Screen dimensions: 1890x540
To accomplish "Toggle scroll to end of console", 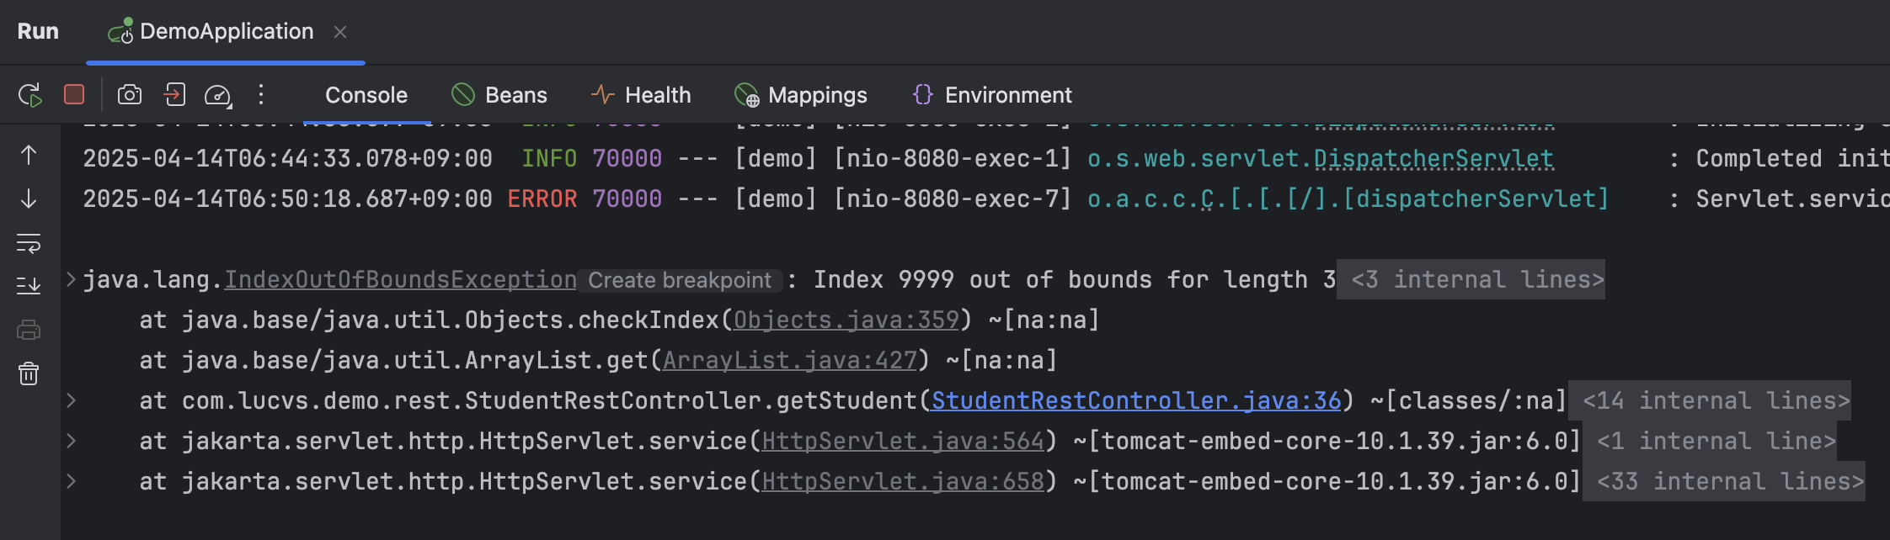I will (29, 287).
